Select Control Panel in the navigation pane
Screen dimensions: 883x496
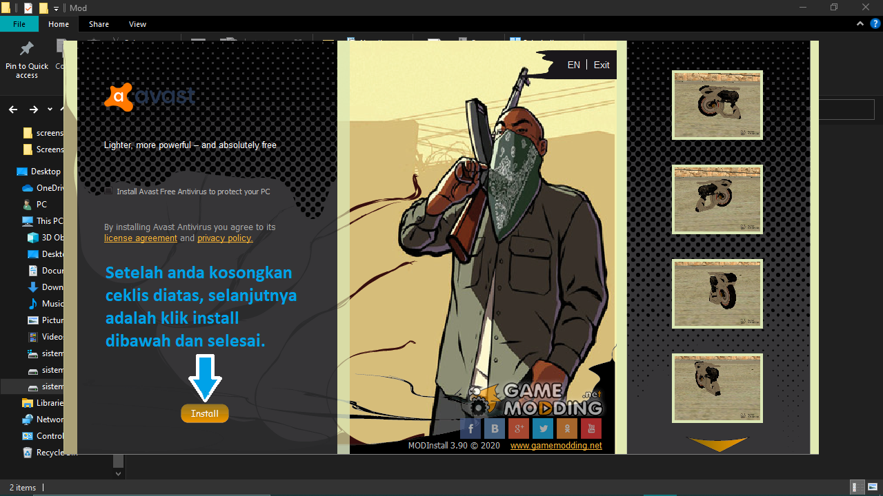[x=43, y=436]
